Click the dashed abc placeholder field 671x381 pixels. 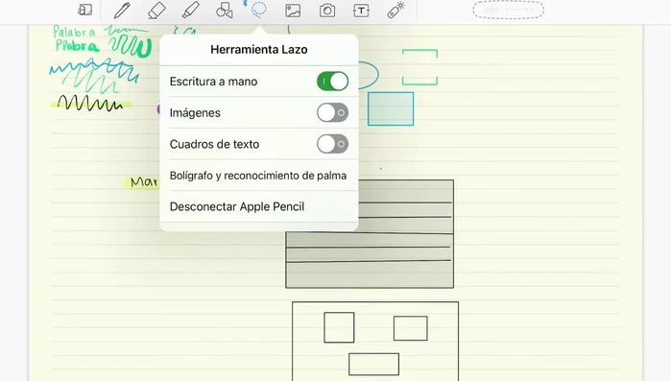click(x=508, y=10)
